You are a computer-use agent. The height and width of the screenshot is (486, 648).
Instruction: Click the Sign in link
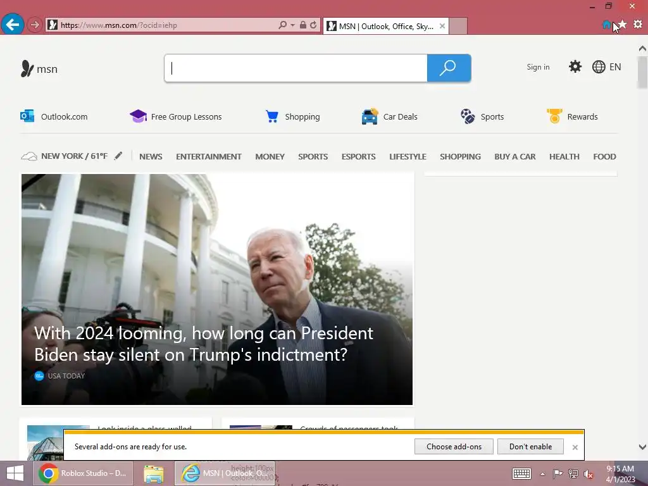[x=538, y=67]
